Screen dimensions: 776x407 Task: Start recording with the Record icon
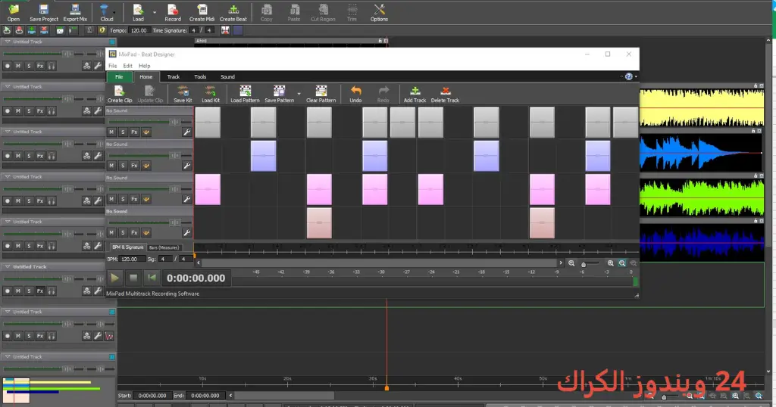click(173, 13)
